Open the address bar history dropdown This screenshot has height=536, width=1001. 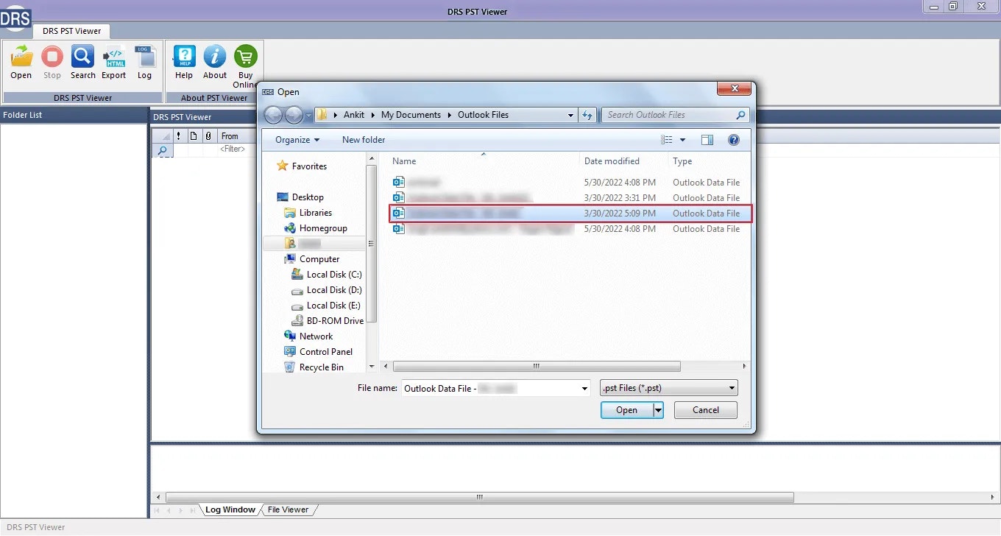point(570,115)
